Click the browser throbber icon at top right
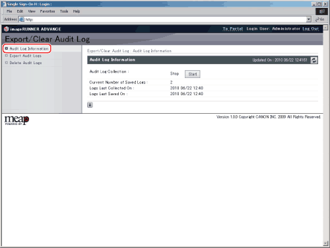The image size is (330, 248). click(321, 11)
